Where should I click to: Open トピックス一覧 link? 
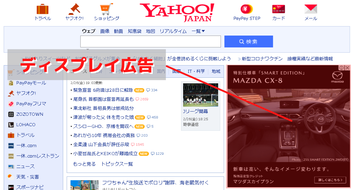tap(117, 164)
